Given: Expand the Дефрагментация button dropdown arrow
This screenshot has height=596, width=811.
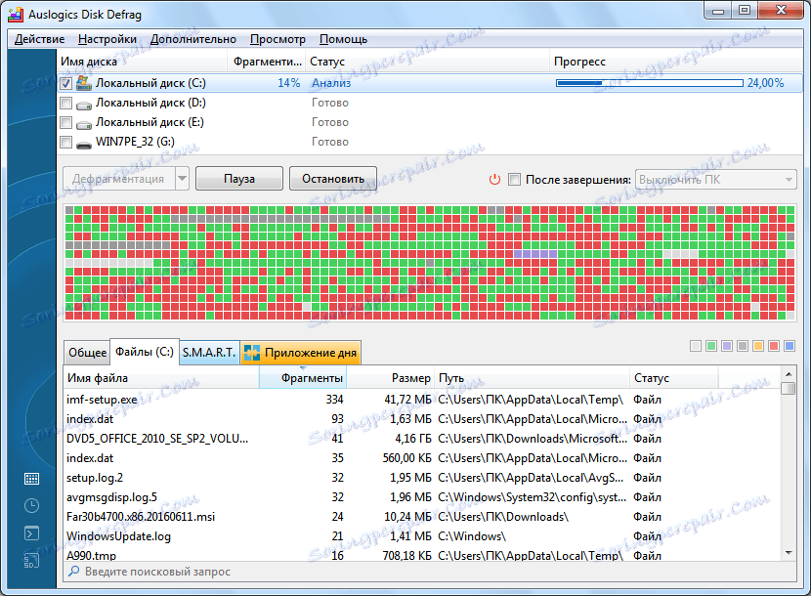Looking at the screenshot, I should coord(182,179).
